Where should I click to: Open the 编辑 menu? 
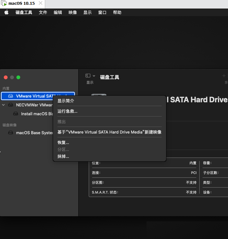tap(58, 12)
